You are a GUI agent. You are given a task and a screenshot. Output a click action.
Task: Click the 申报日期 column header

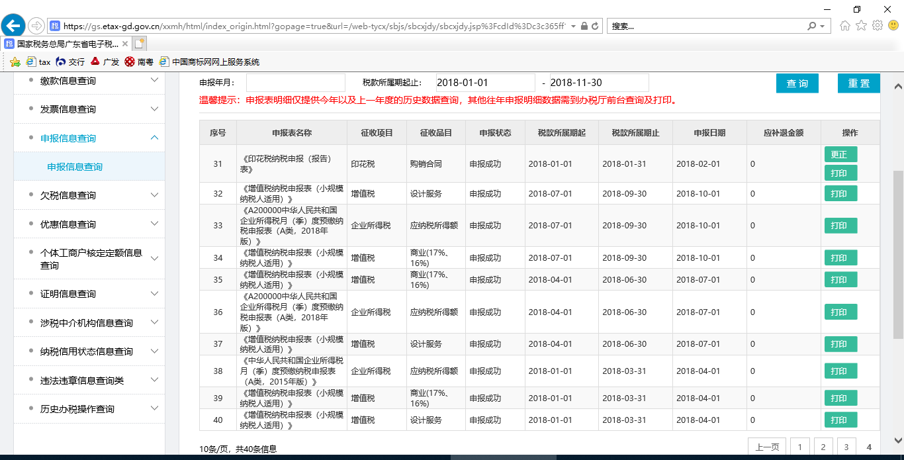coord(709,132)
